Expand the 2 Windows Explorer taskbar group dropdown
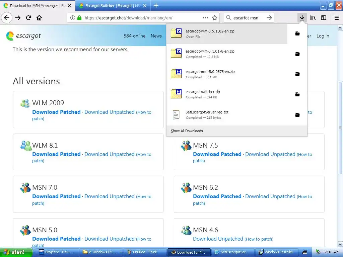Image resolution: width=343 pixels, height=257 pixels. [121, 252]
